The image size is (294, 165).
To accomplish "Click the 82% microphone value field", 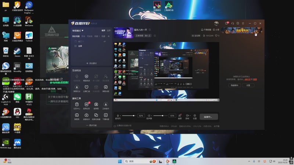I will (x=141, y=115).
